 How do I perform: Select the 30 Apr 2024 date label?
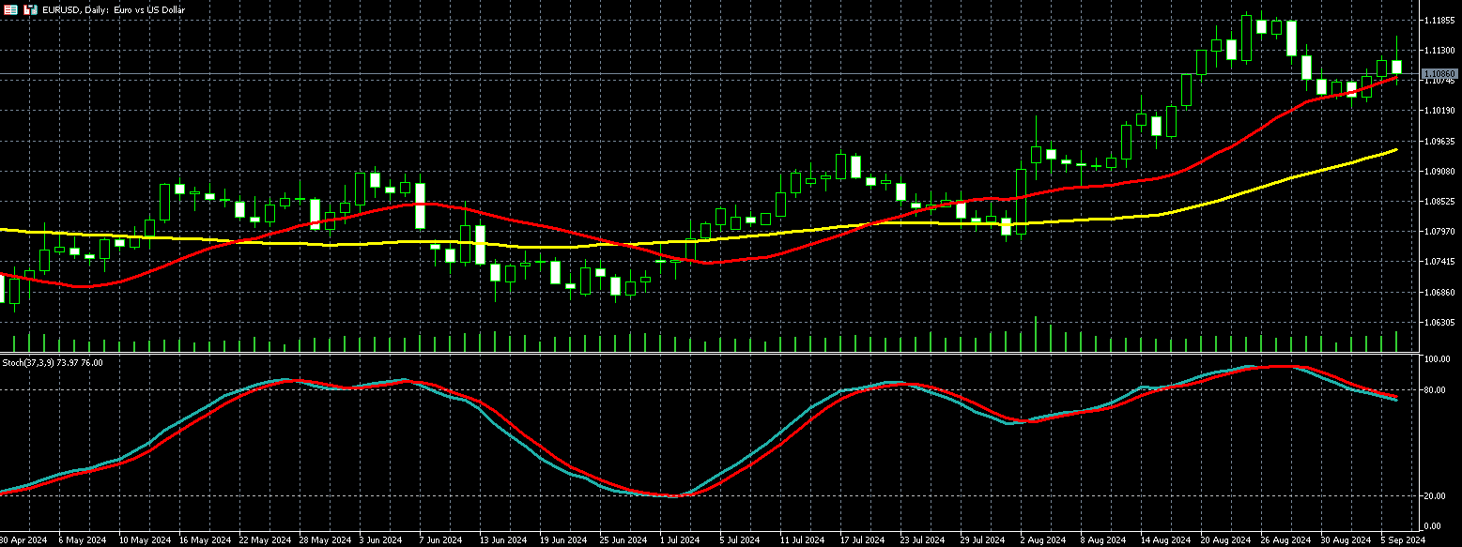tap(23, 540)
